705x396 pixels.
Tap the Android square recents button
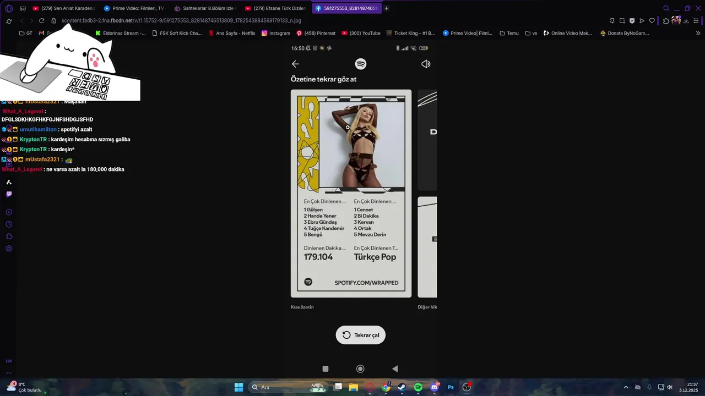(326, 369)
